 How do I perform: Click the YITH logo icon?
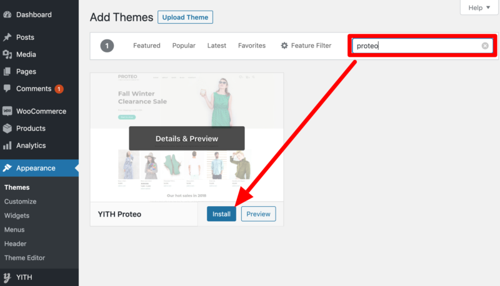[x=7, y=277]
